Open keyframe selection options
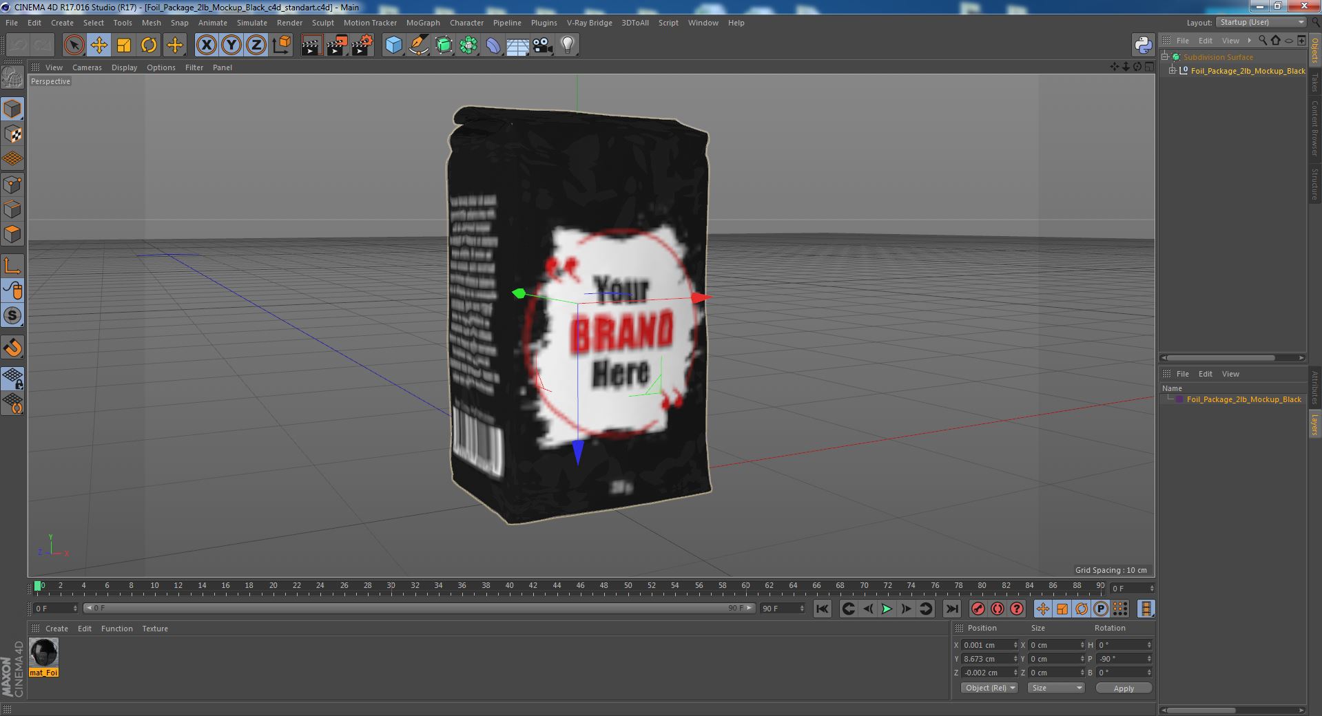 coord(1017,609)
